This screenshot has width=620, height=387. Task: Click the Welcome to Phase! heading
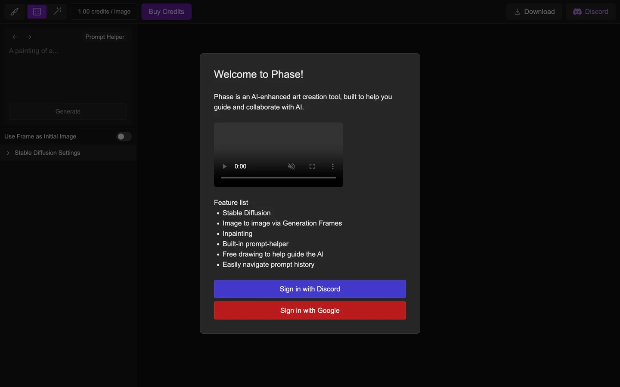[x=259, y=74]
